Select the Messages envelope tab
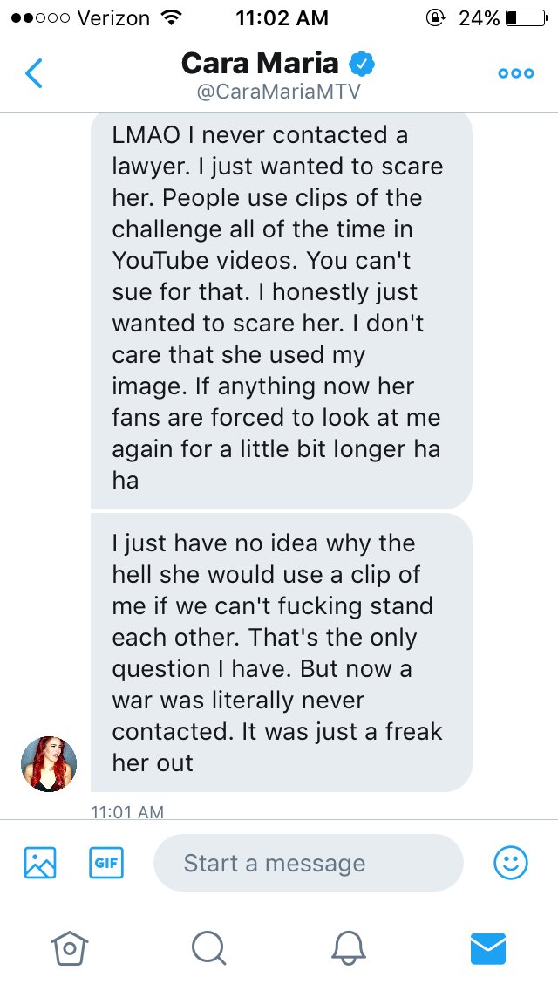The image size is (558, 991). pos(488,948)
